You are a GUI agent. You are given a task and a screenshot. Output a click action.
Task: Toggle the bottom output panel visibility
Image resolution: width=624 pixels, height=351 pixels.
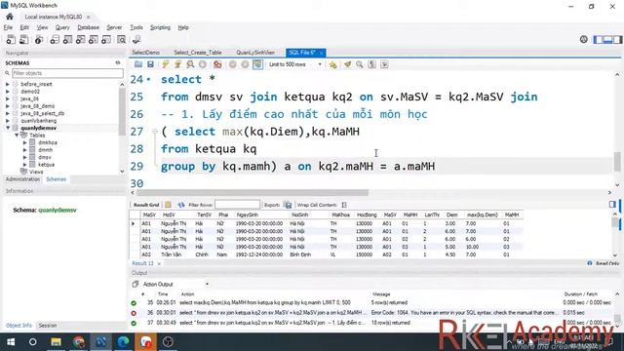pos(607,39)
